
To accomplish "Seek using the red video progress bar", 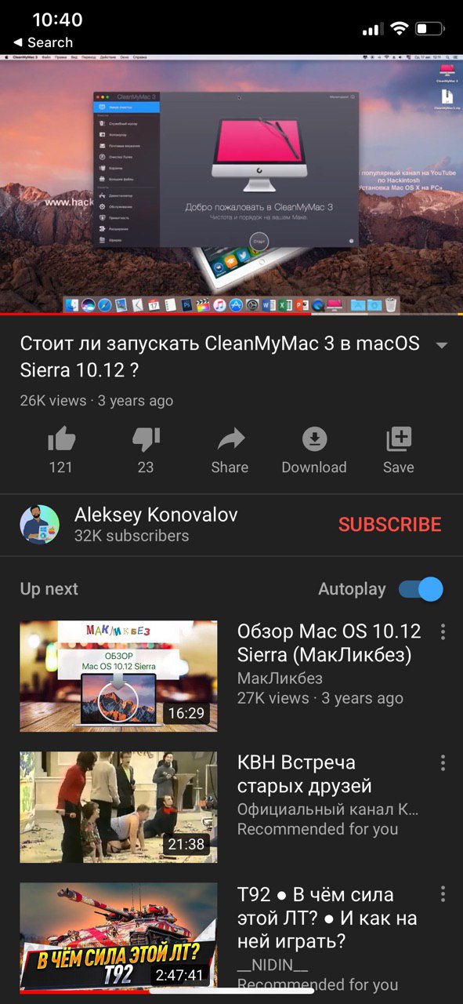I will point(231,314).
